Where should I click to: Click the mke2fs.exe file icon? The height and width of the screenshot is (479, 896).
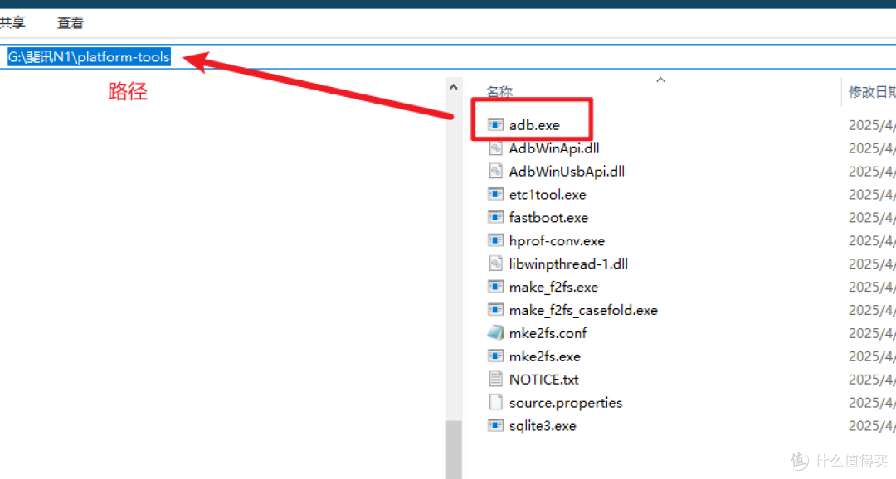click(495, 356)
